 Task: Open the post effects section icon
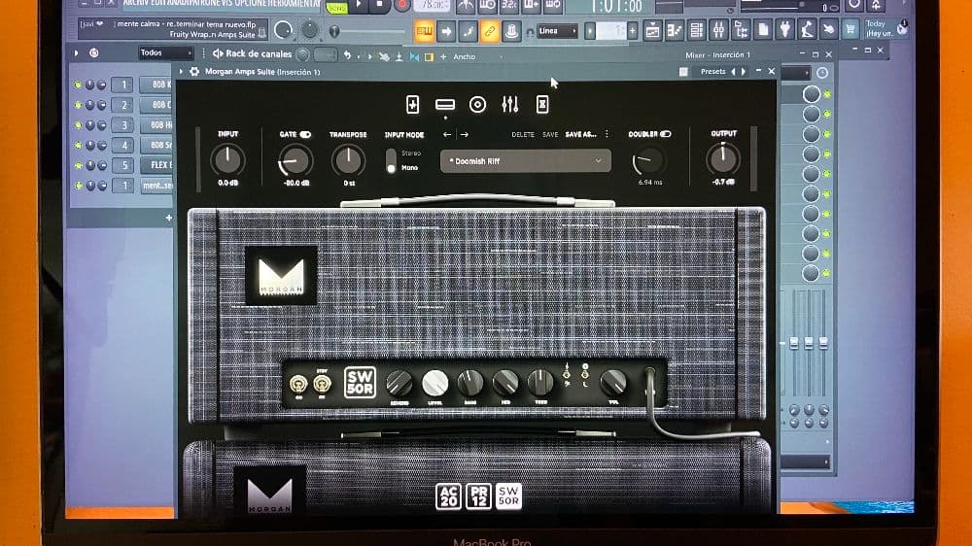(542, 104)
